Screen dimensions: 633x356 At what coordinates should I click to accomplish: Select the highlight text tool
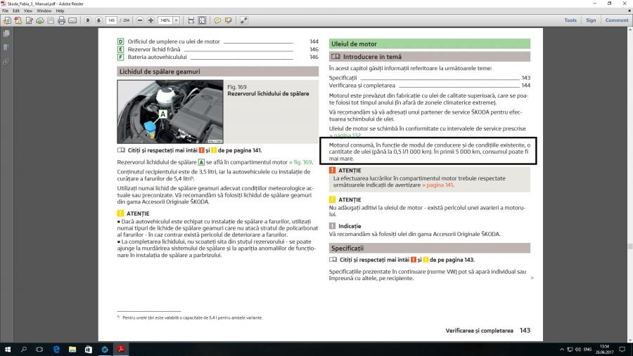[x=227, y=20]
